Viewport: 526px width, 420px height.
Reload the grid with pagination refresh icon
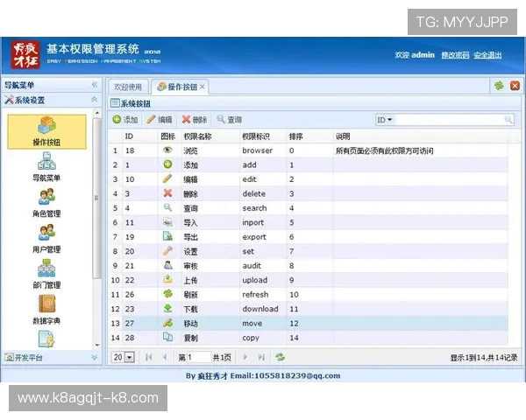tap(280, 357)
